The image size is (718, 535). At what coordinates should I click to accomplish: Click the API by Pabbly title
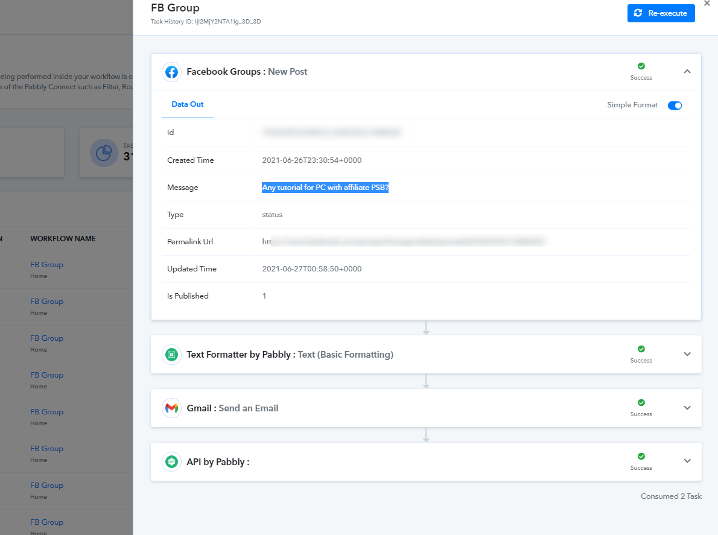point(218,462)
